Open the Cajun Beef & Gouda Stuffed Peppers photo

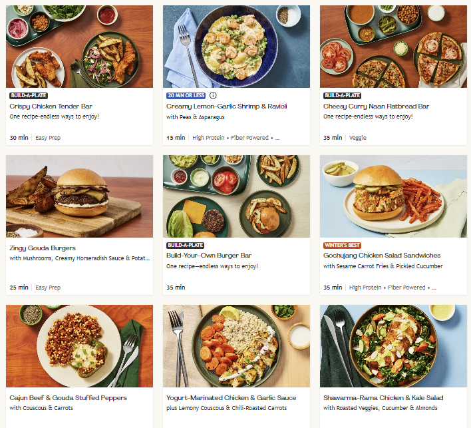click(79, 346)
